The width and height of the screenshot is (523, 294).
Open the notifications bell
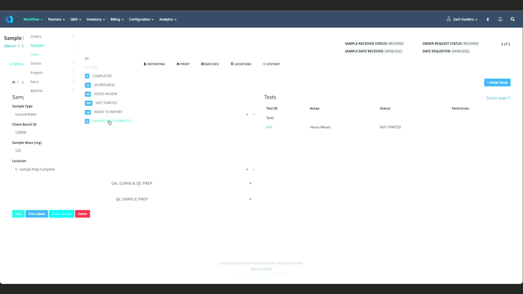500,19
